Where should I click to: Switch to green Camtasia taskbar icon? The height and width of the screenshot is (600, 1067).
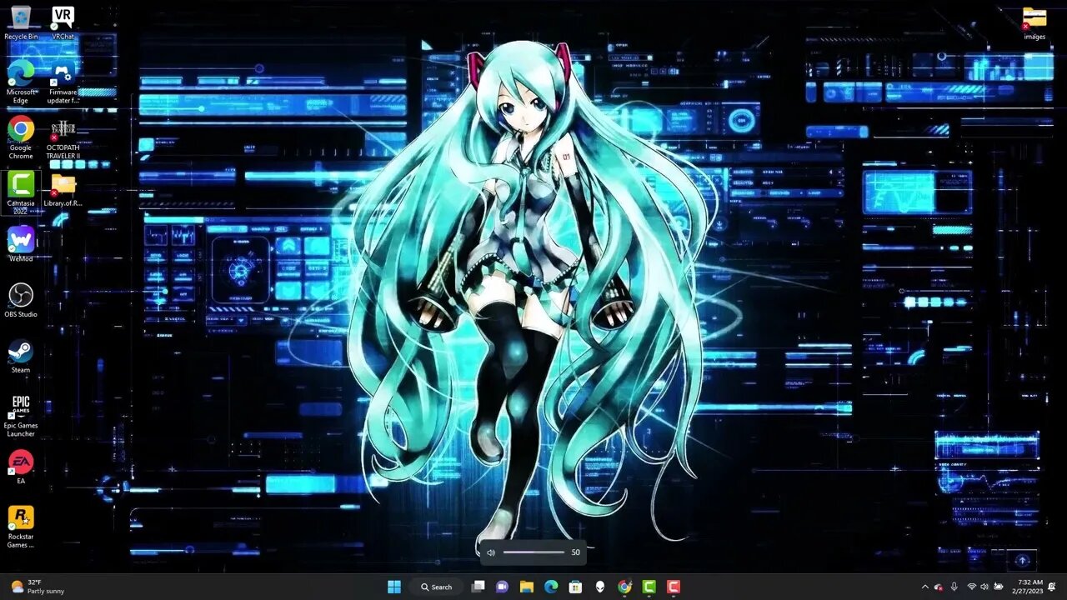click(649, 587)
